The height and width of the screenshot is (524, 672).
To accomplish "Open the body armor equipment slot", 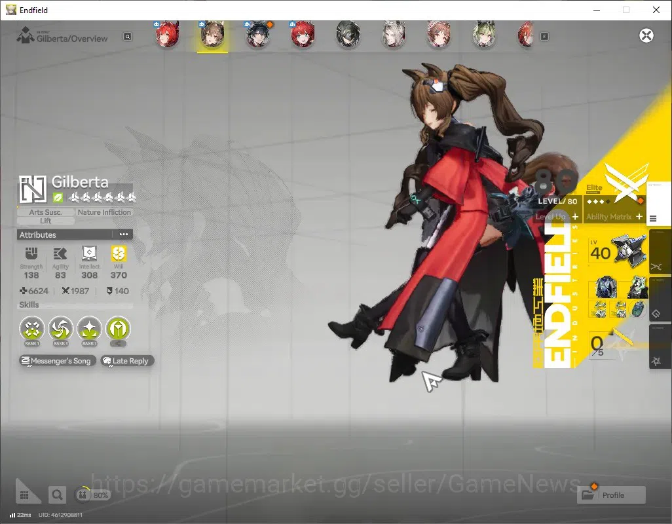I will point(606,287).
